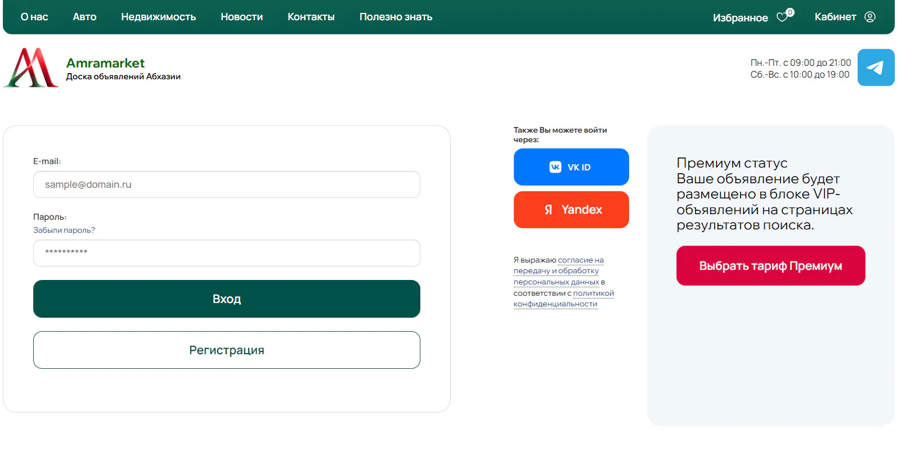Open the Кабинет link

click(836, 17)
